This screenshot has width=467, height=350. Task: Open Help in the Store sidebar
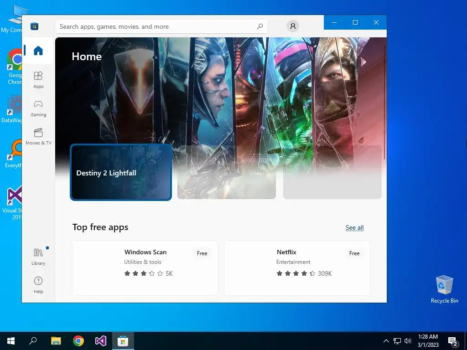[38, 285]
